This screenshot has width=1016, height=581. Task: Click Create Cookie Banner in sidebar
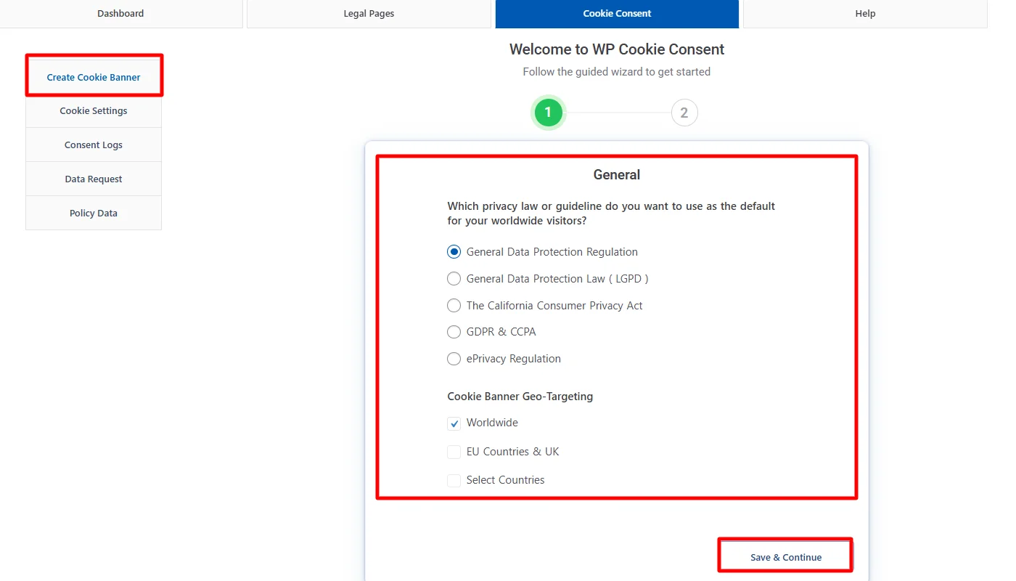94,77
